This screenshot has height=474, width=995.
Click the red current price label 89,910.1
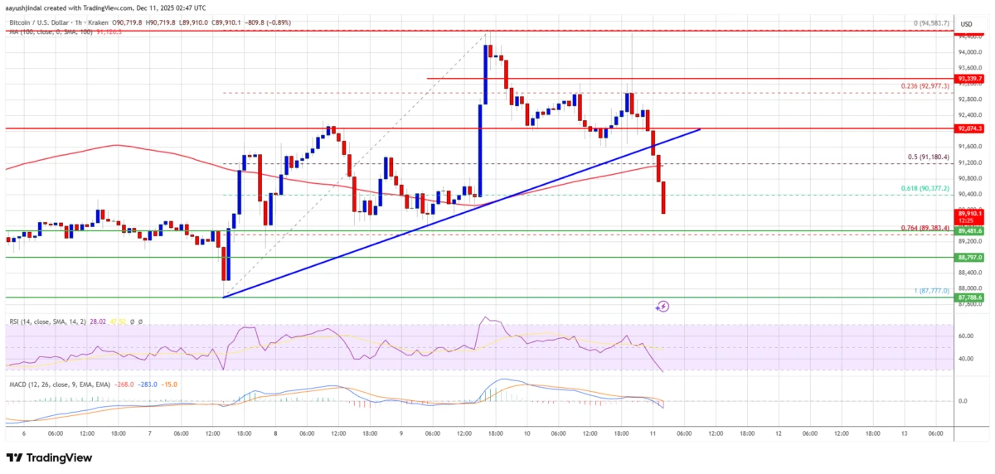969,215
